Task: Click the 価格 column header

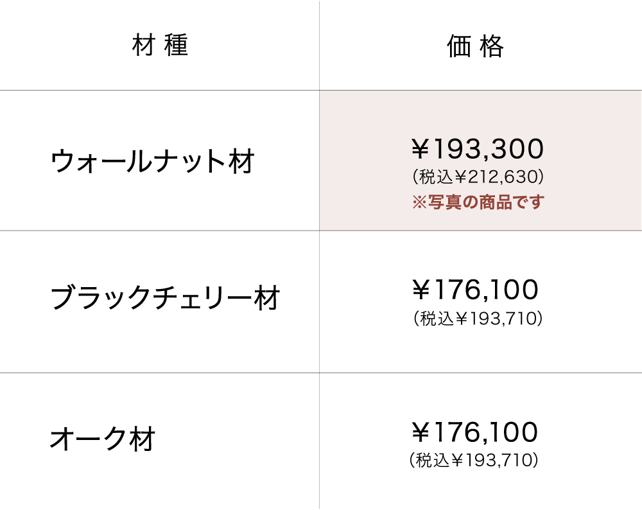Action: [x=476, y=46]
